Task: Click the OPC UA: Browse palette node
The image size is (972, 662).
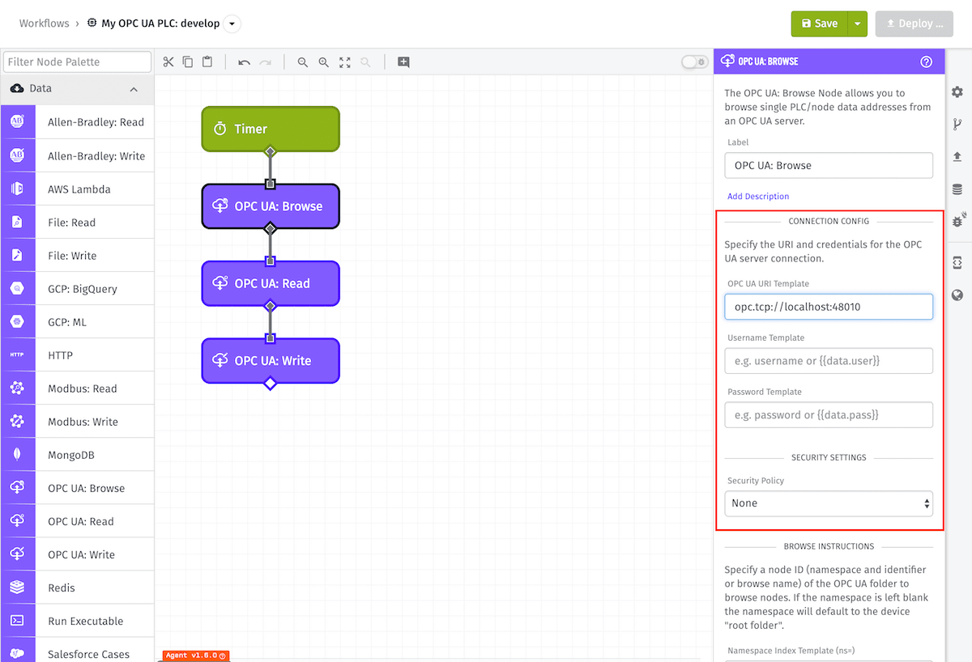Action: [x=77, y=488]
